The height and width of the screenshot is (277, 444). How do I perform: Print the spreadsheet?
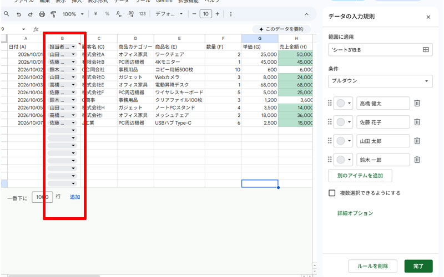(42, 14)
